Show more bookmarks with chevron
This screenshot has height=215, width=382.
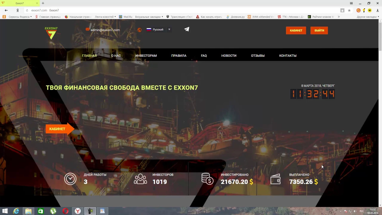(x=339, y=17)
